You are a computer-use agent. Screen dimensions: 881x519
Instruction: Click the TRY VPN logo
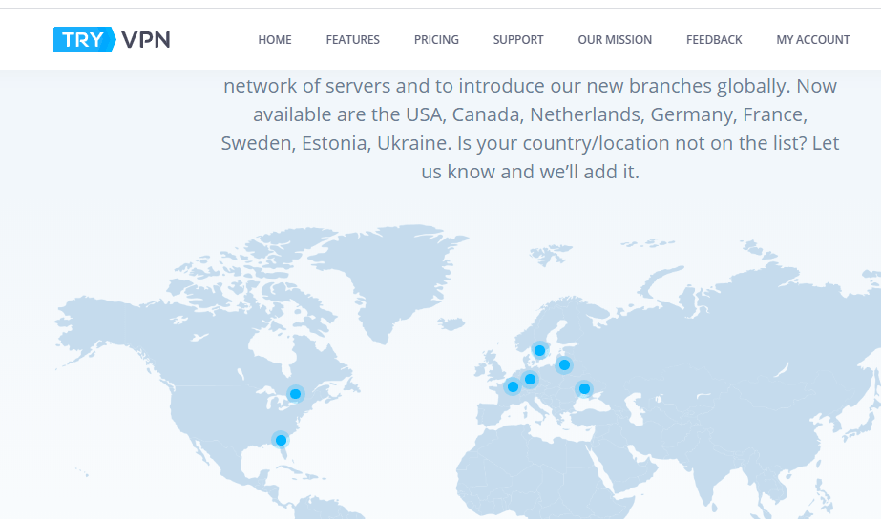pyautogui.click(x=112, y=39)
